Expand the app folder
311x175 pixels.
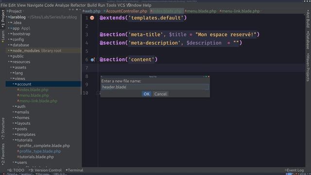click(9, 28)
